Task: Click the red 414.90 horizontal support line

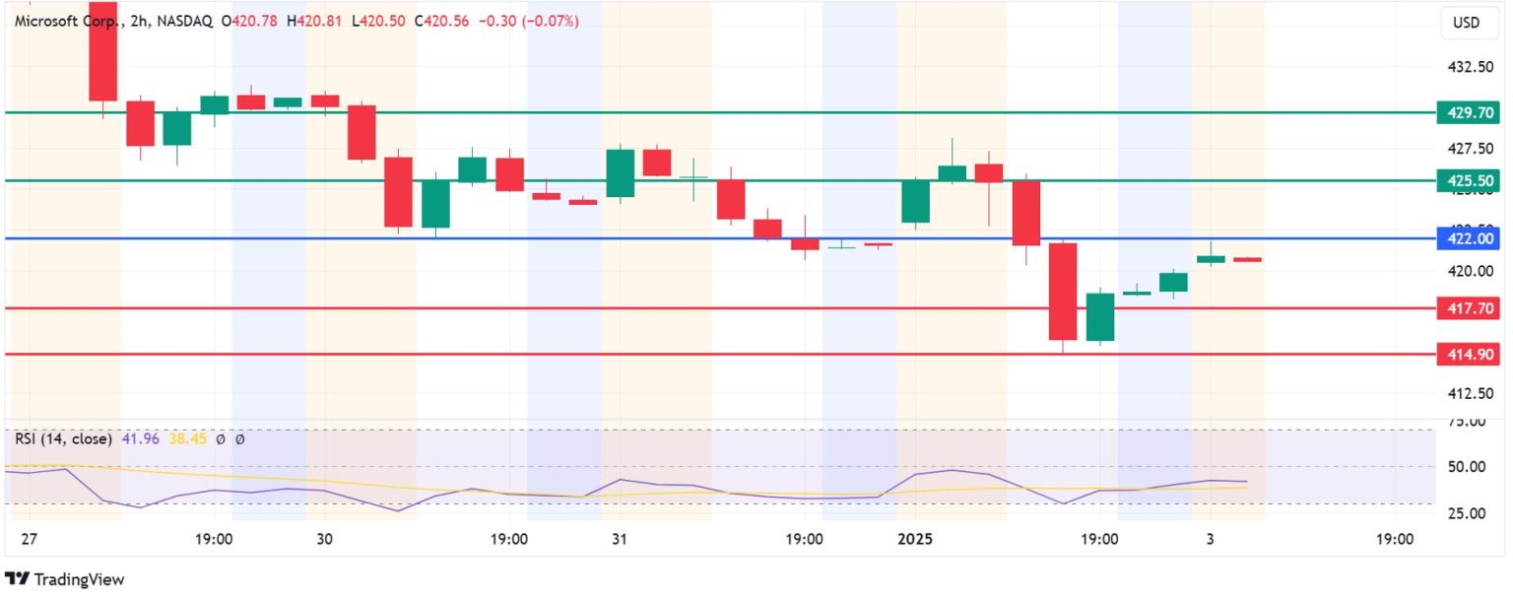Action: [x=719, y=354]
